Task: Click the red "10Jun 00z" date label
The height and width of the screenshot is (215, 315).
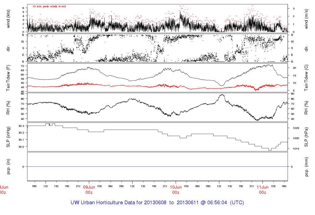Action: tap(176, 190)
